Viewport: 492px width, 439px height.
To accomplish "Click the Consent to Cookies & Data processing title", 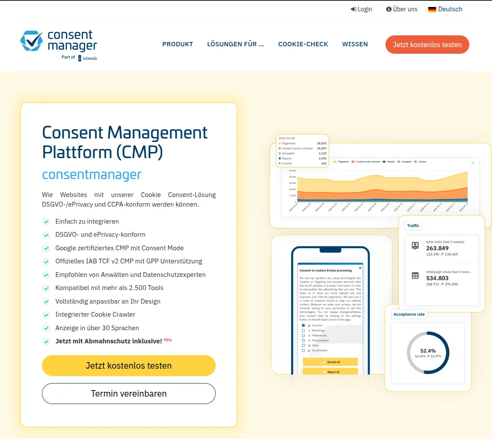I will pyautogui.click(x=325, y=270).
